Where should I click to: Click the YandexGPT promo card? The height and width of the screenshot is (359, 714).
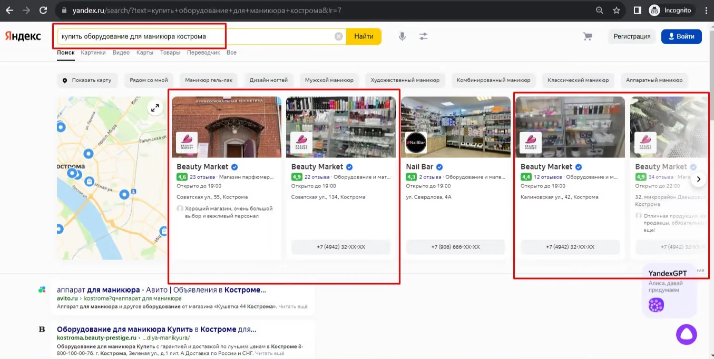point(669,291)
